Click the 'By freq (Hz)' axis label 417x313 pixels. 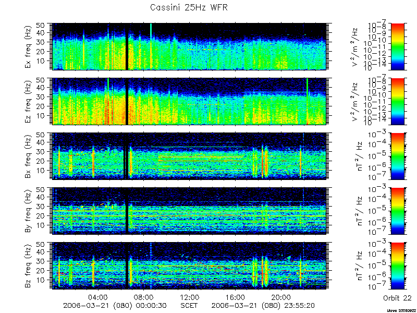[x=28, y=211]
